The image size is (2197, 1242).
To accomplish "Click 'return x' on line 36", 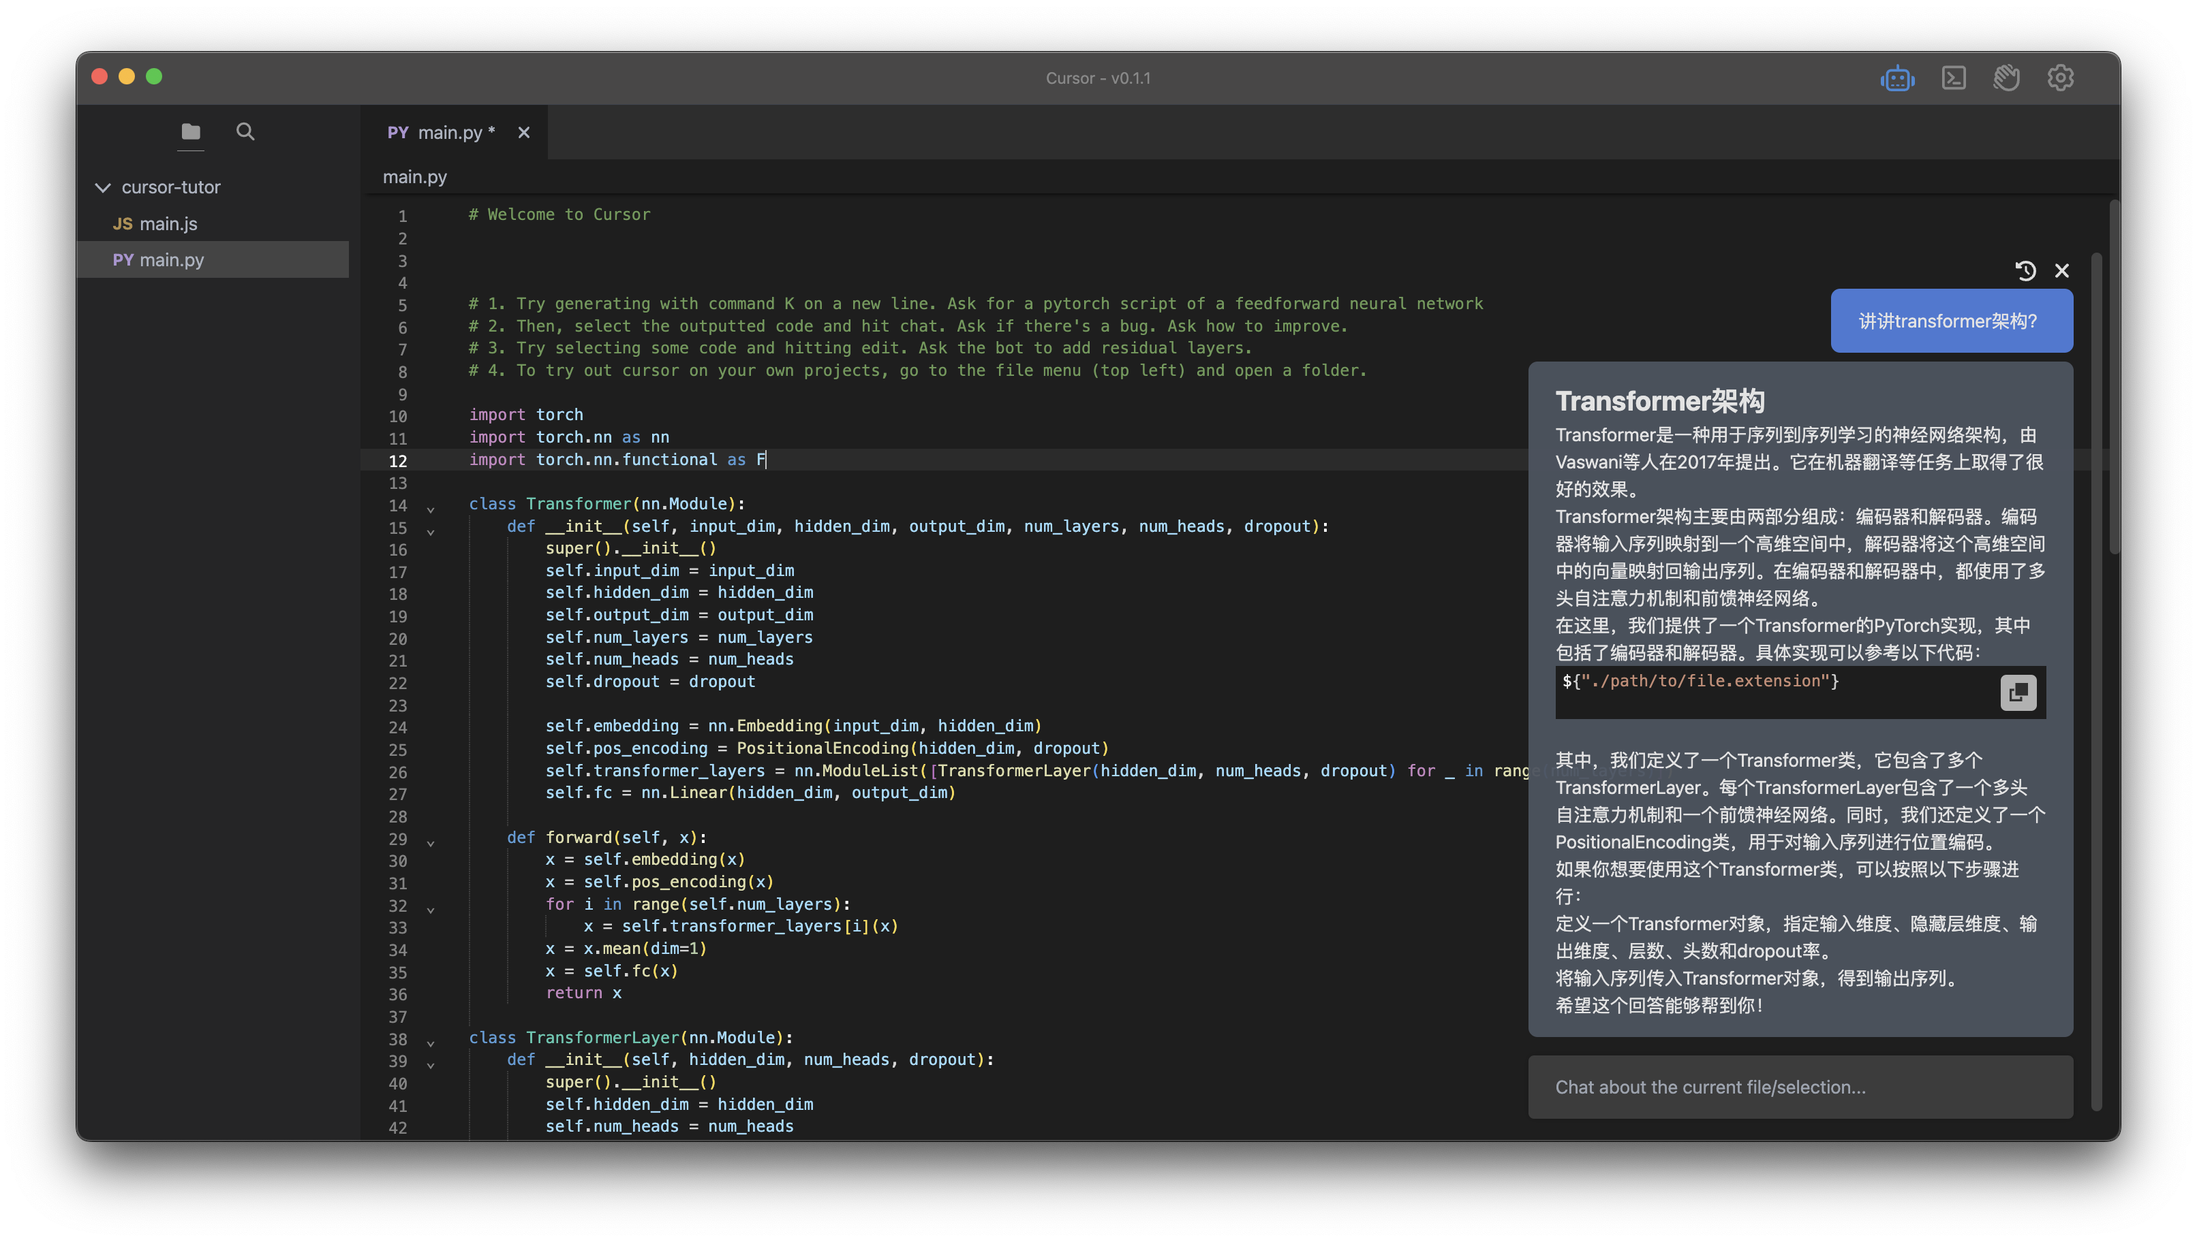I will [584, 993].
